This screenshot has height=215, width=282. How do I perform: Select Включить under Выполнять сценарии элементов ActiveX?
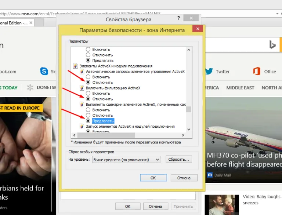click(88, 110)
